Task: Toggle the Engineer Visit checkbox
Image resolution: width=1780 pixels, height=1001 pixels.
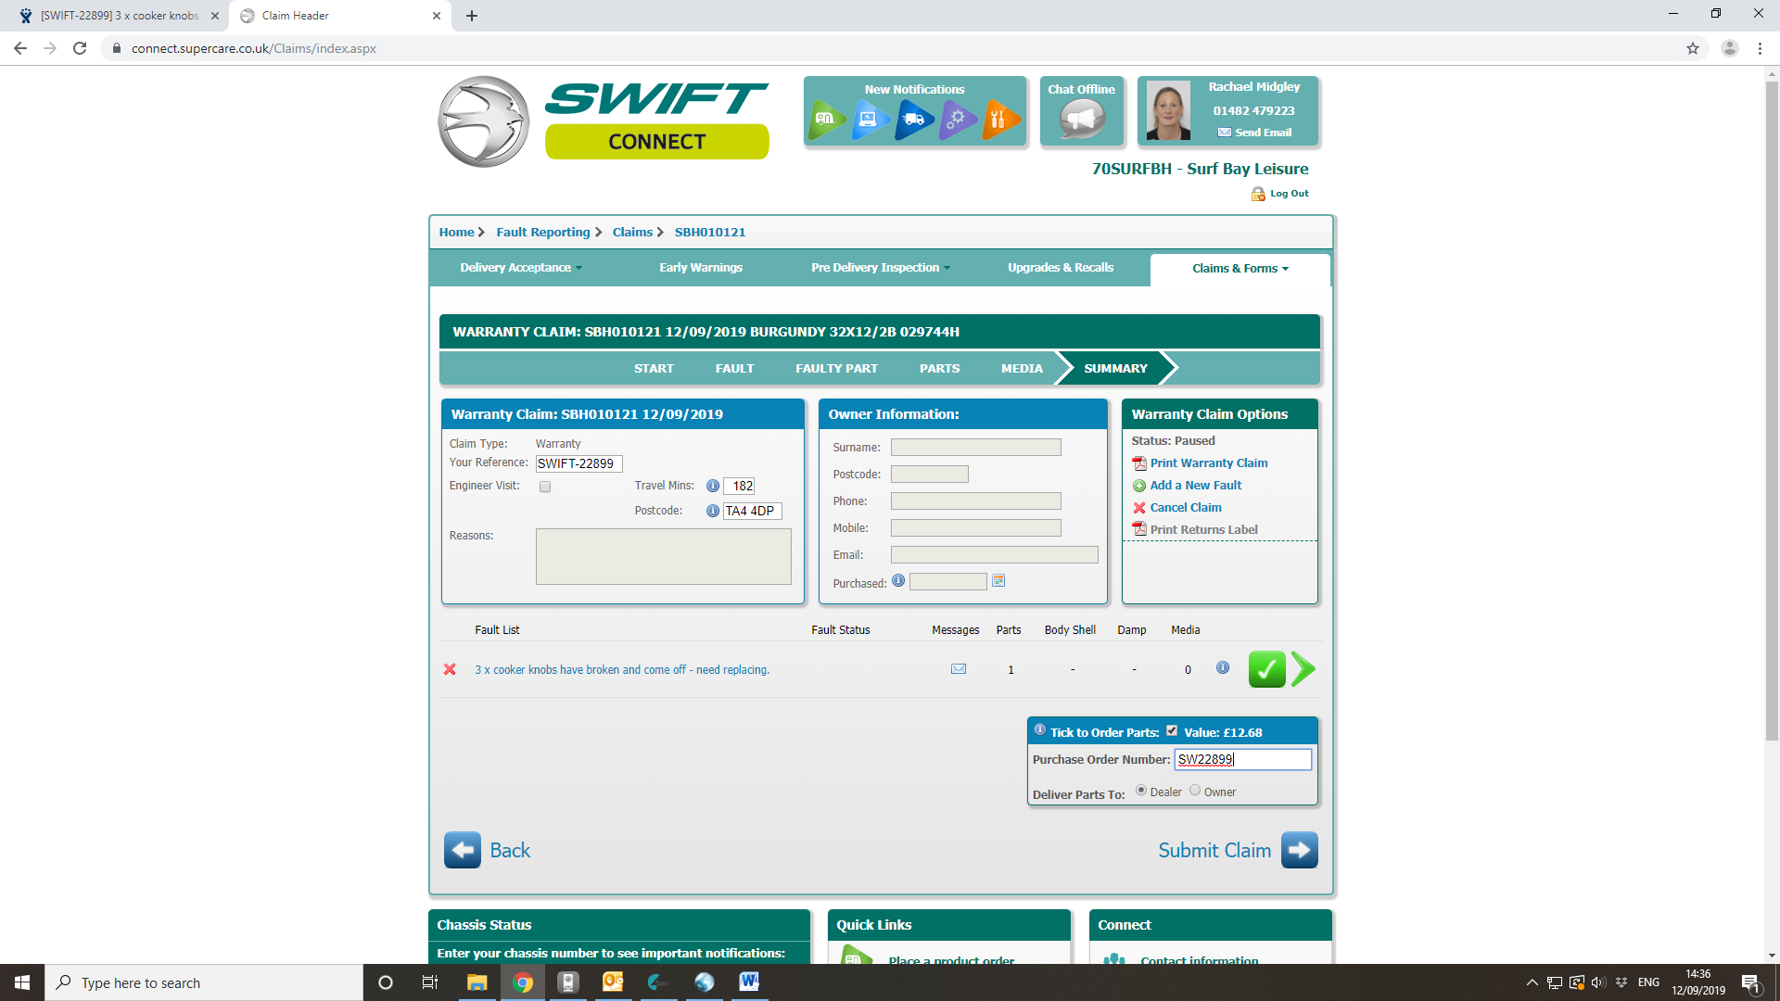Action: pyautogui.click(x=545, y=487)
